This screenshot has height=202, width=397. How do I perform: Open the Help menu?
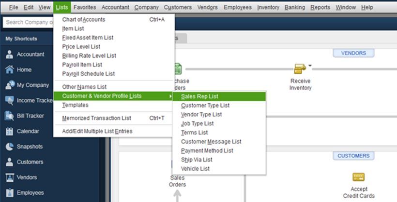[367, 8]
